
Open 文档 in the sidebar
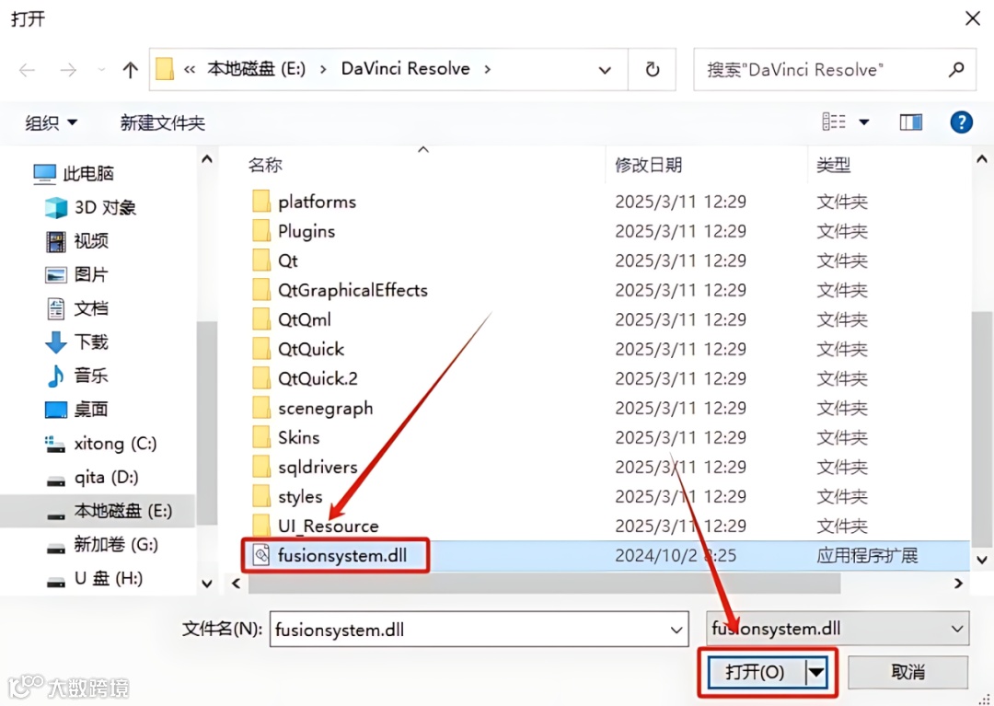[76, 308]
